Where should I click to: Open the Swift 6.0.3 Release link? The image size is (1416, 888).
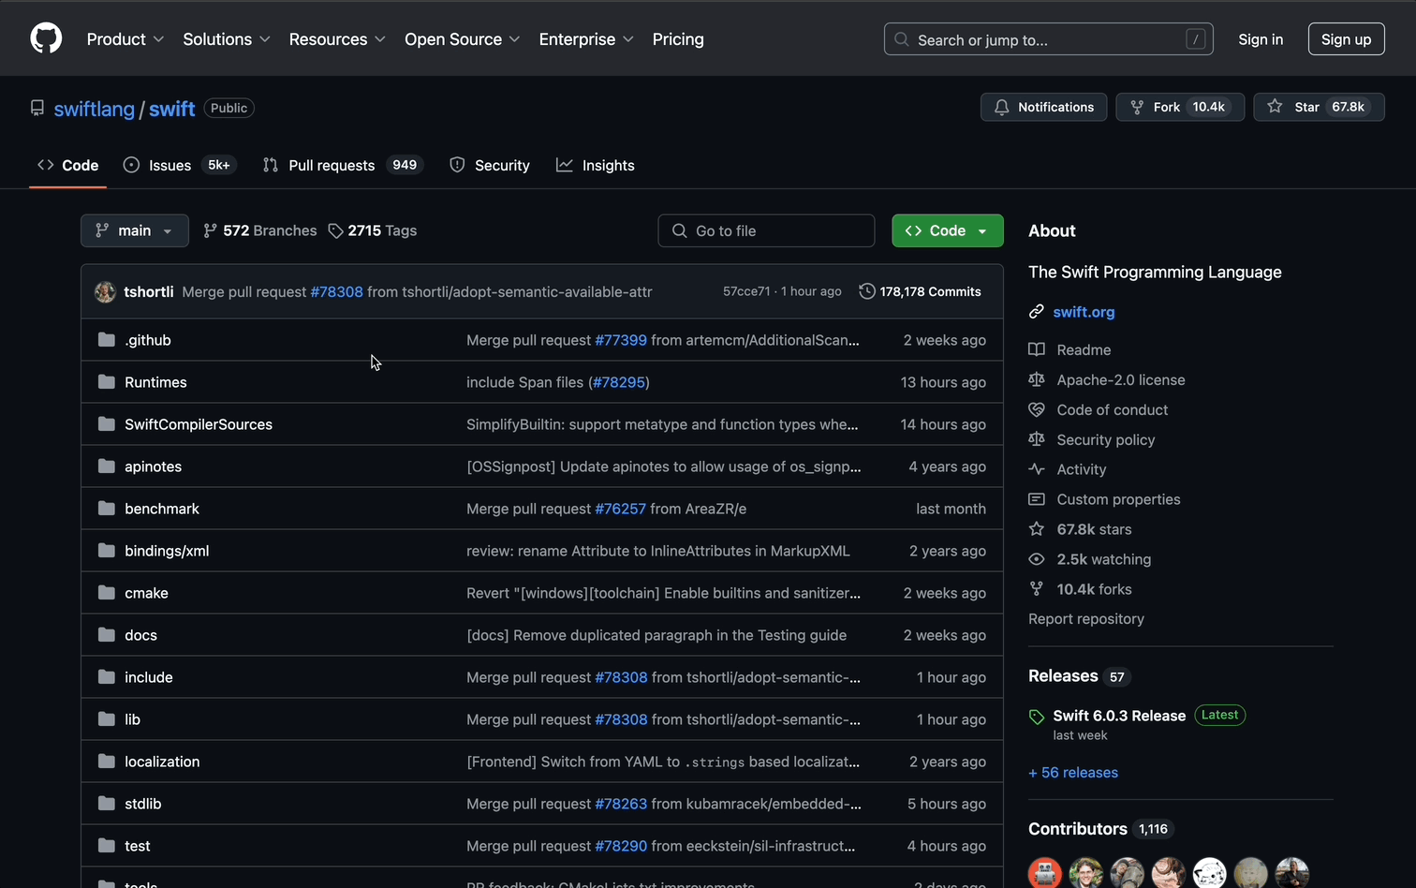point(1119,716)
